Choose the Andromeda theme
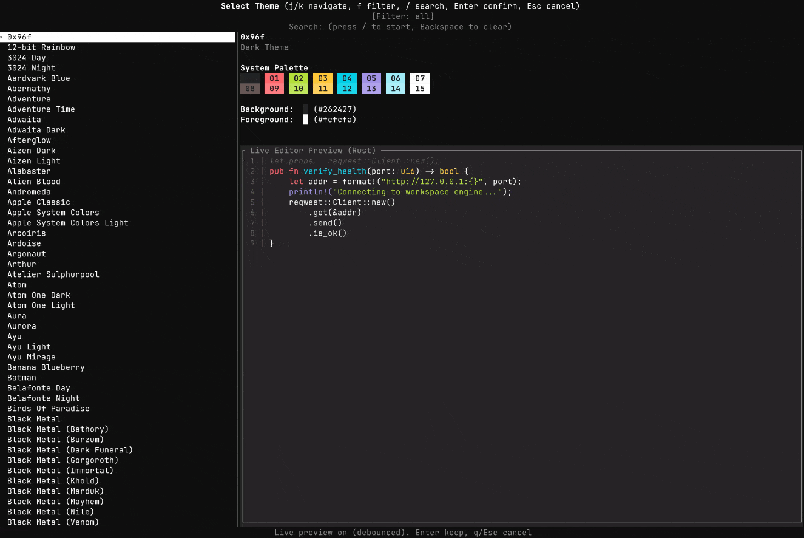The height and width of the screenshot is (538, 804). tap(29, 192)
